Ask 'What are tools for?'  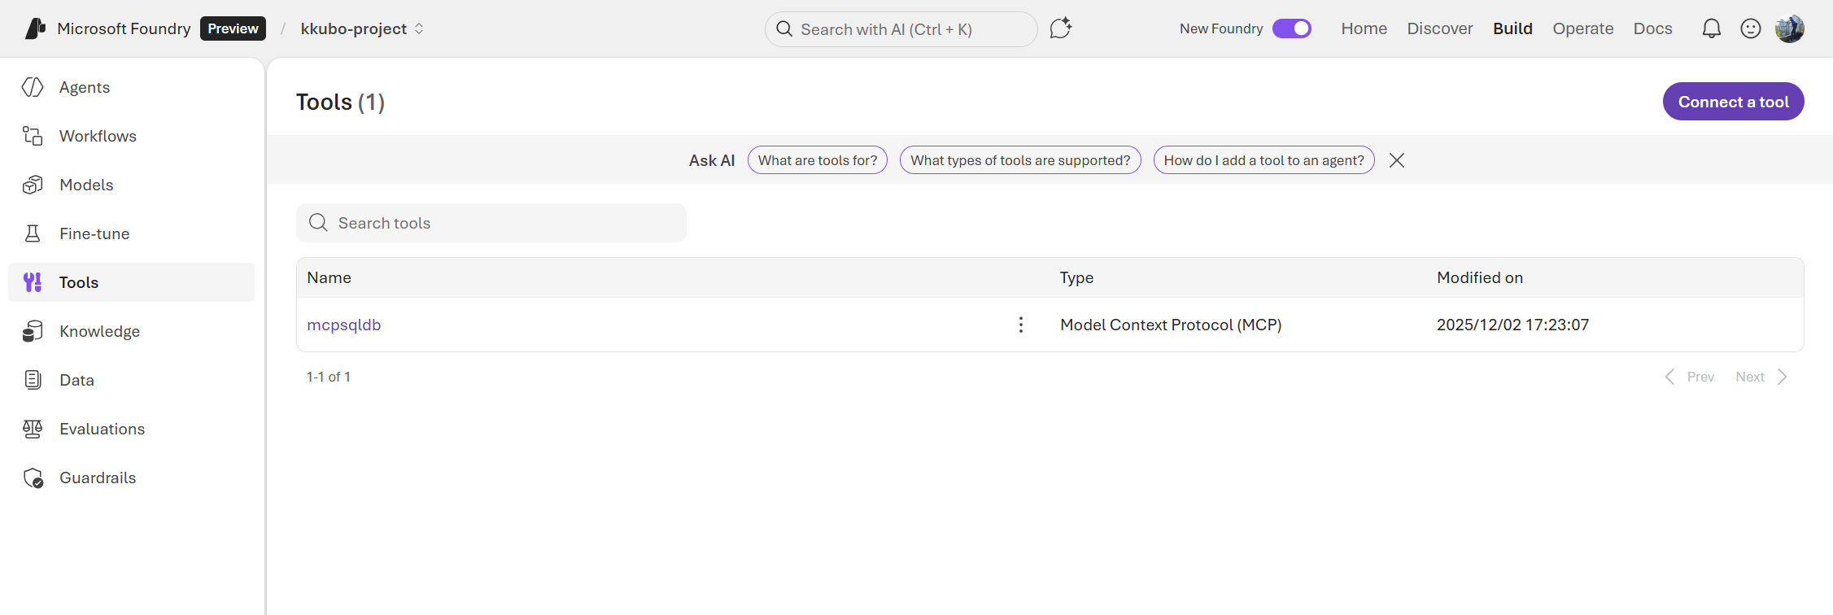pos(818,160)
